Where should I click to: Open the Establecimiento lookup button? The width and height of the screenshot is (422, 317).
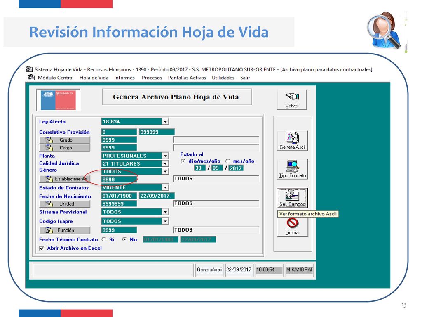point(65,179)
